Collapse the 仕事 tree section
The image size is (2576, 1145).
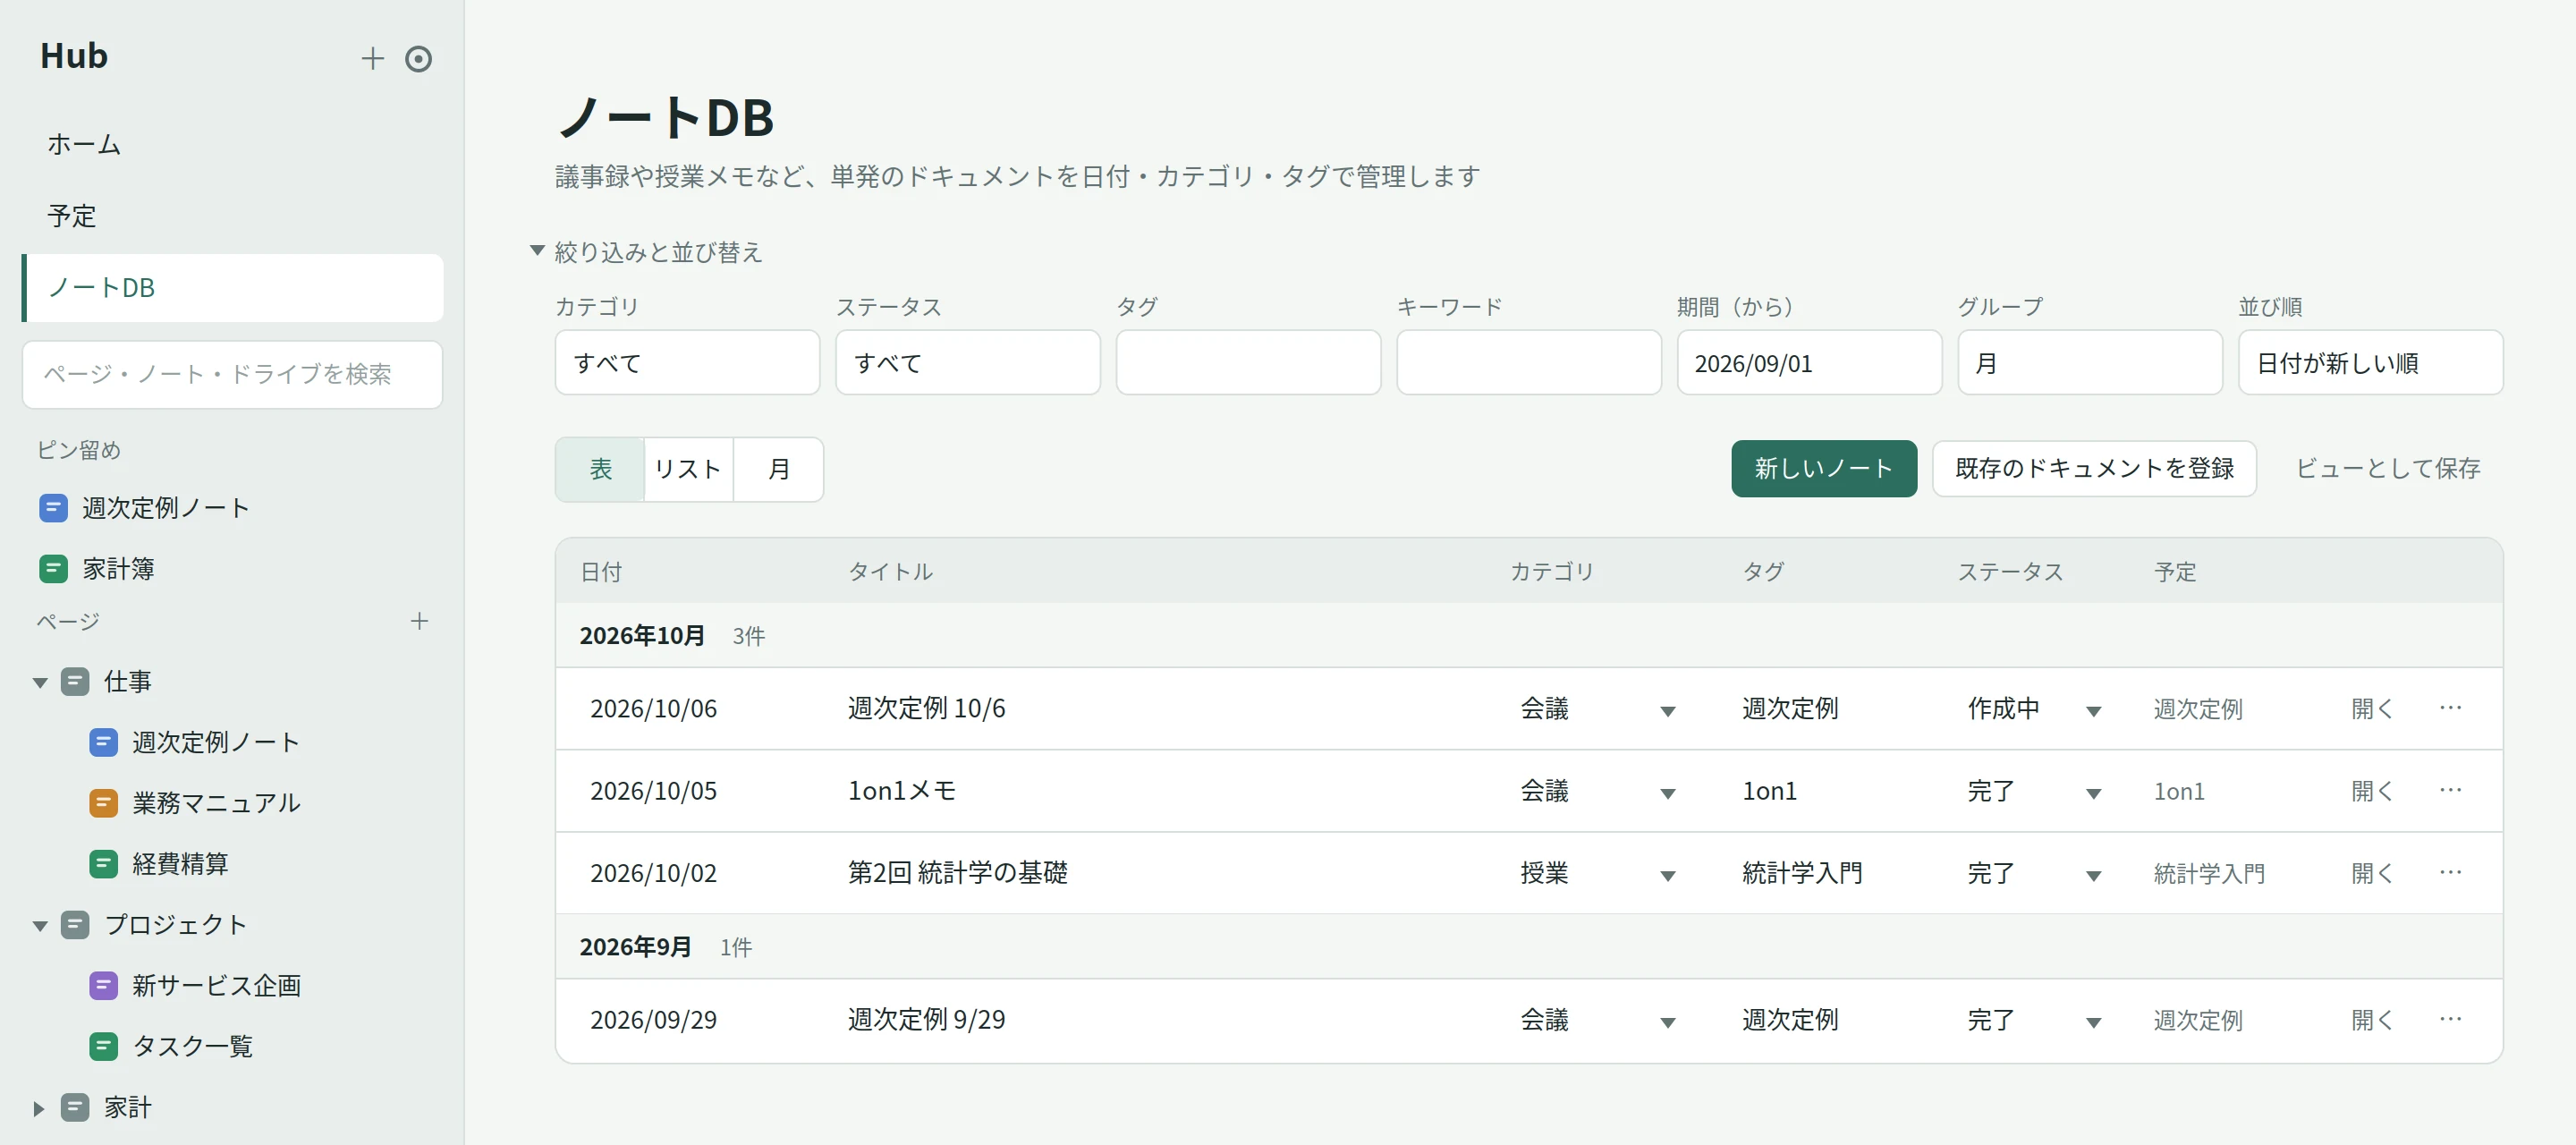[40, 683]
